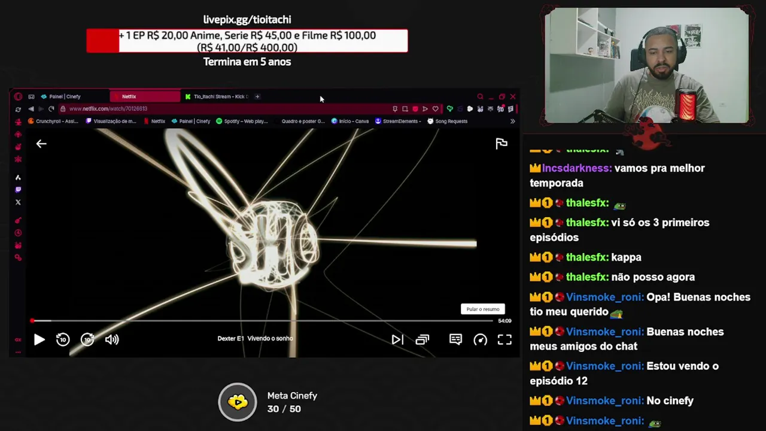Click livepix.gg/tioitachi link text
Viewport: 766px width, 431px height.
click(x=247, y=20)
